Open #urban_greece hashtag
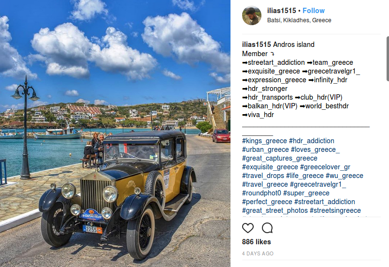This screenshot has width=389, height=267. (x=265, y=149)
